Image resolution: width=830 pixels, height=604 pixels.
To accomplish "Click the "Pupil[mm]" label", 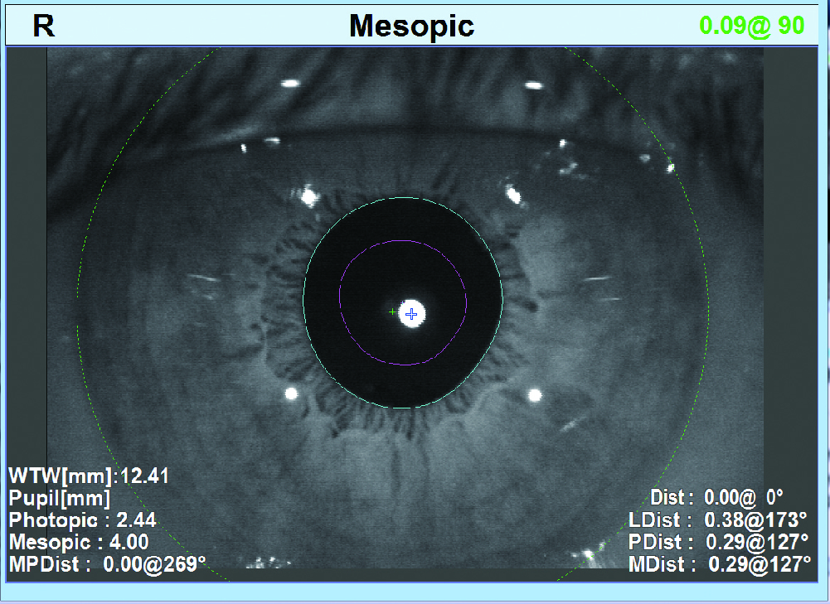I will 60,498.
